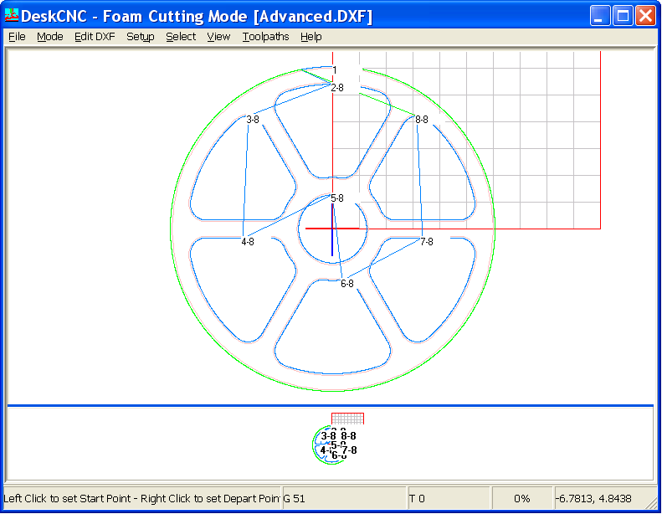662x514 pixels.
Task: Open the Setup menu
Action: click(141, 37)
